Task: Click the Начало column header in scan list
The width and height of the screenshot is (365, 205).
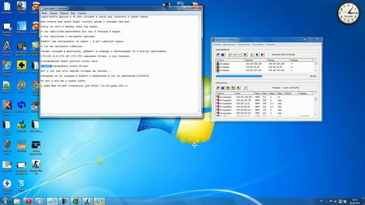Action: coord(255,60)
